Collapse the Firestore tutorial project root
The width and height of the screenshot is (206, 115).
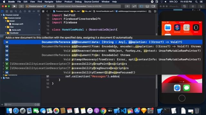2,15
